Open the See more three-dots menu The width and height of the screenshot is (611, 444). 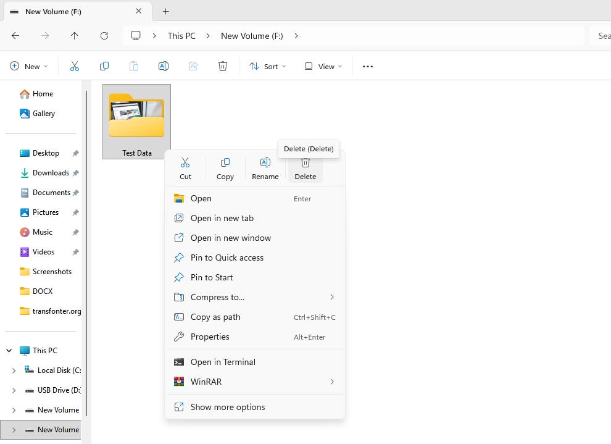point(368,66)
